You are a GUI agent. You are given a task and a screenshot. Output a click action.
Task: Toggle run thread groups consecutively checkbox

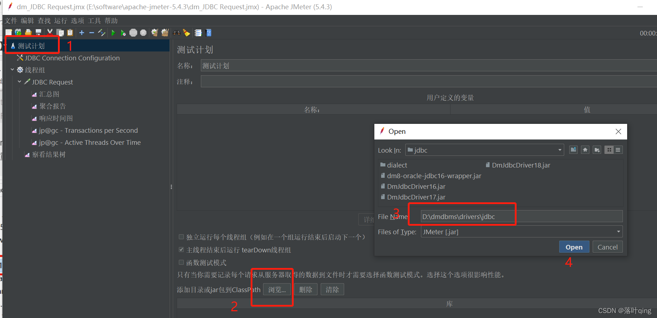[x=181, y=237]
